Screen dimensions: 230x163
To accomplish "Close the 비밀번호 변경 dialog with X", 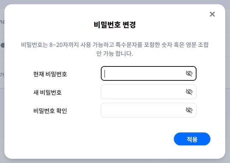I will click(212, 14).
